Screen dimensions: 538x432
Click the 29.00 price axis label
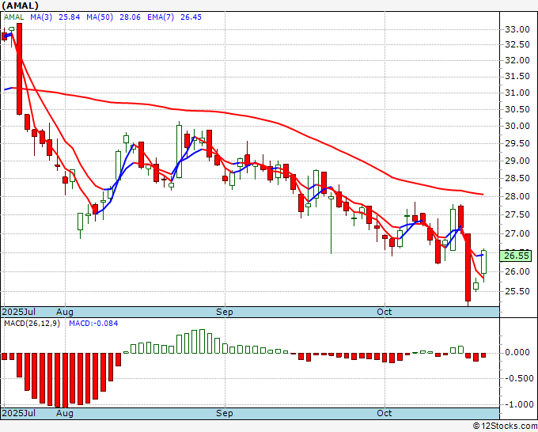point(517,161)
